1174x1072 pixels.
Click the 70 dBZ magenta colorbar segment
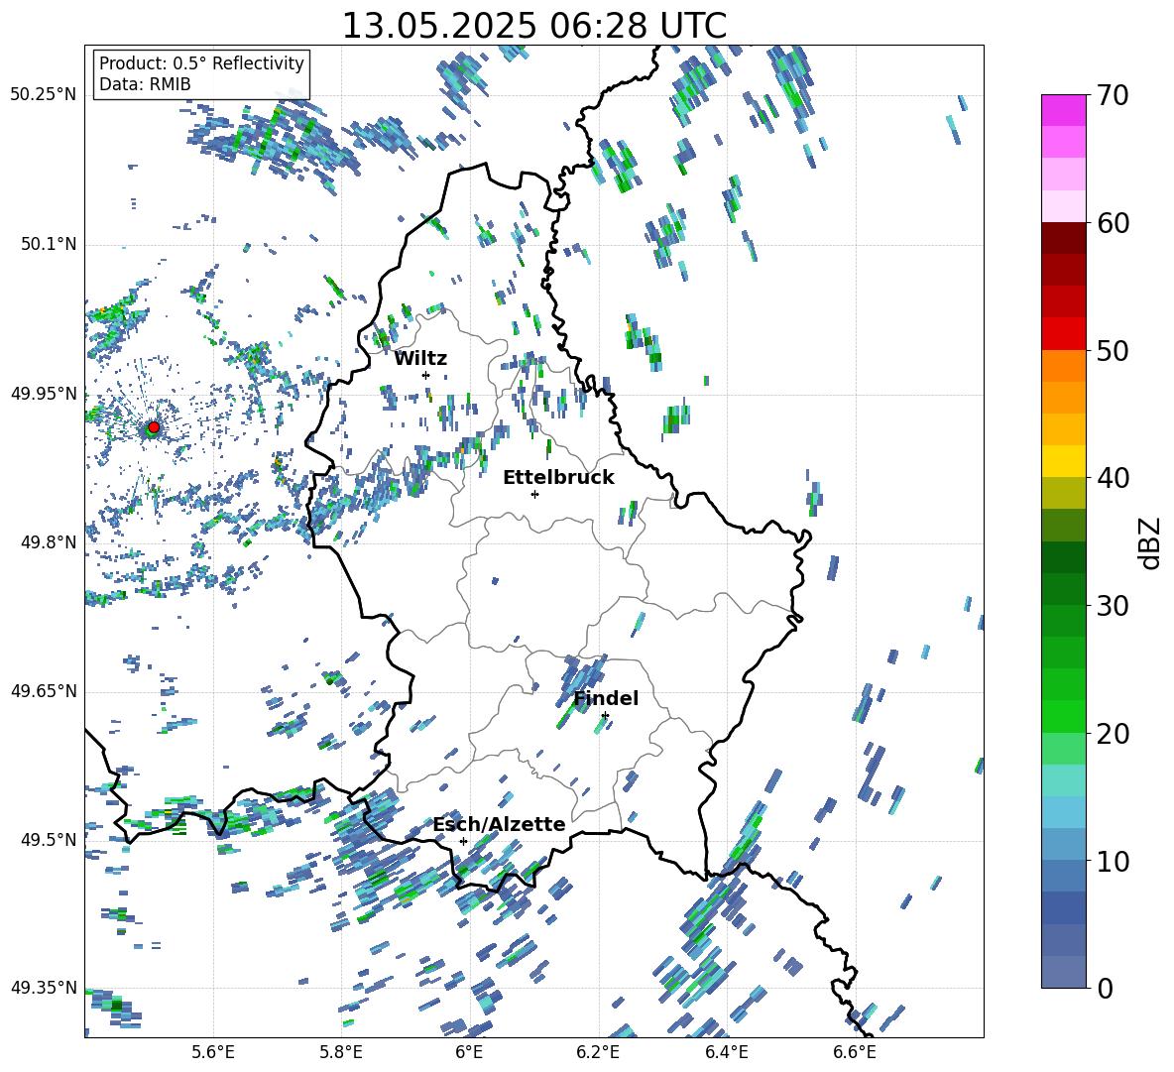[1063, 110]
